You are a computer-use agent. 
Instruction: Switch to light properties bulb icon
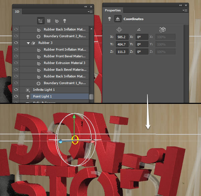point(110,19)
